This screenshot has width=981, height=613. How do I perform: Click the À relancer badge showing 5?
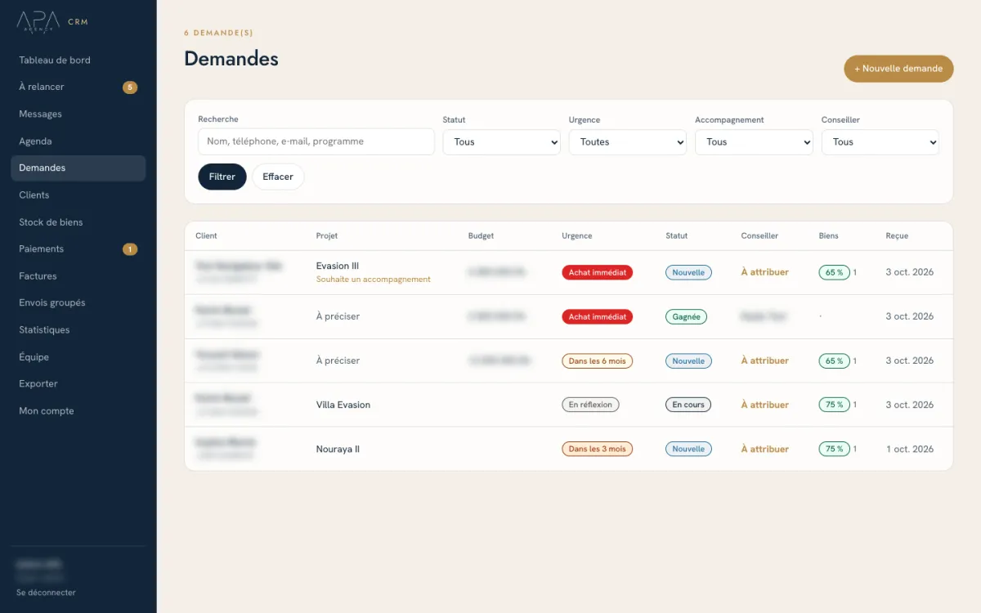coord(130,87)
